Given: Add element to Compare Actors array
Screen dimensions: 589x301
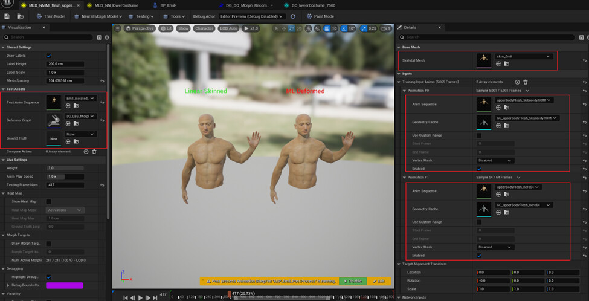Looking at the screenshot, I should tap(86, 152).
